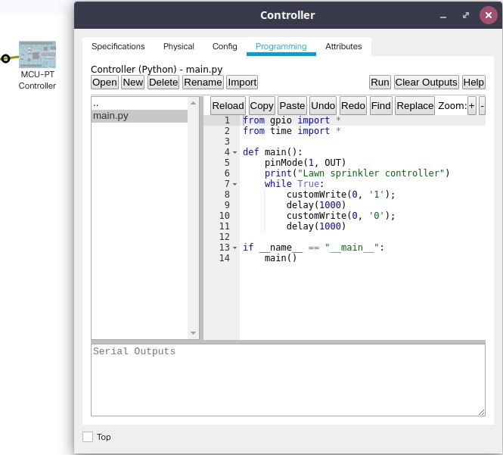Click the 'Controller (Python) - main.py' heading

(x=157, y=70)
